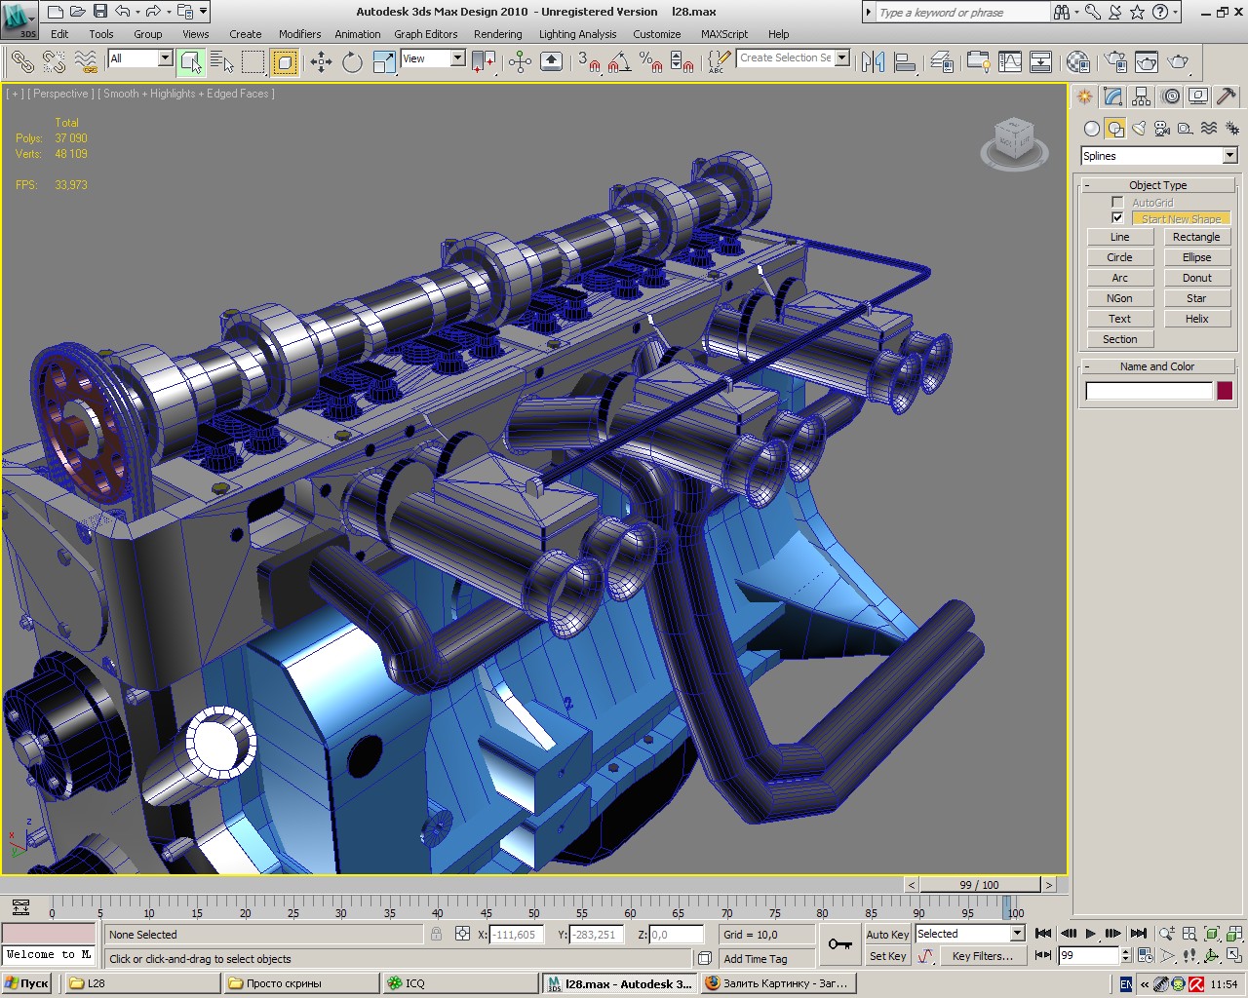Toggle 3D Snaps on
The height and width of the screenshot is (998, 1248).
[x=590, y=62]
